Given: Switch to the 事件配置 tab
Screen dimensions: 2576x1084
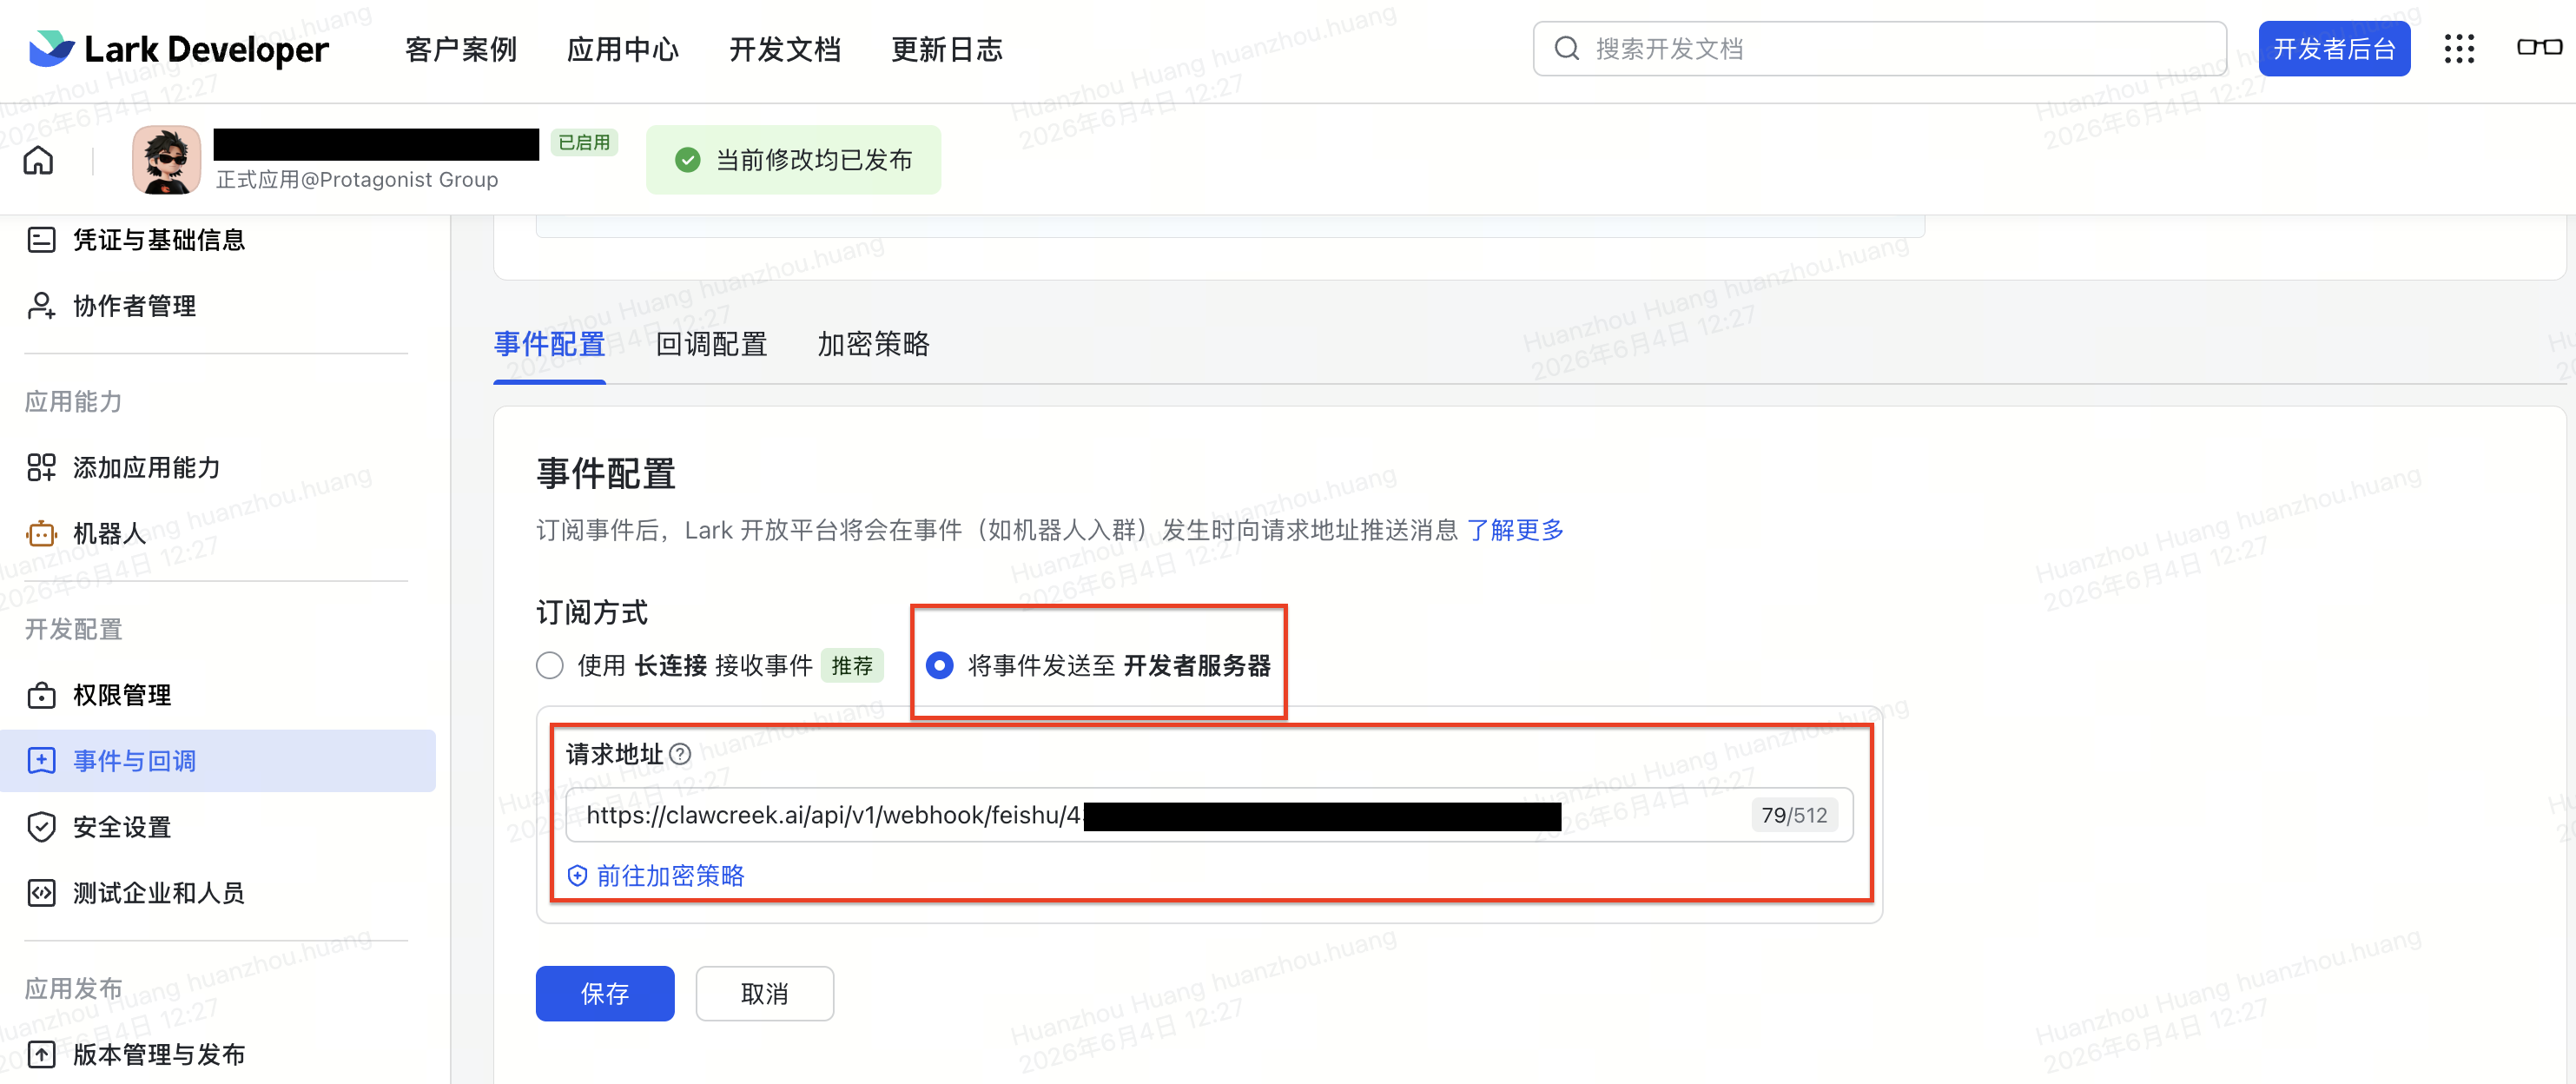Looking at the screenshot, I should coord(550,345).
